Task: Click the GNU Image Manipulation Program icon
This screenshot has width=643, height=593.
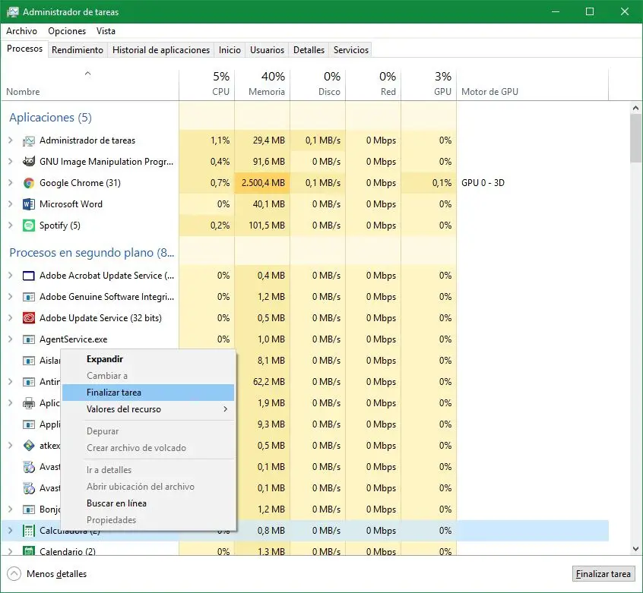Action: point(29,162)
